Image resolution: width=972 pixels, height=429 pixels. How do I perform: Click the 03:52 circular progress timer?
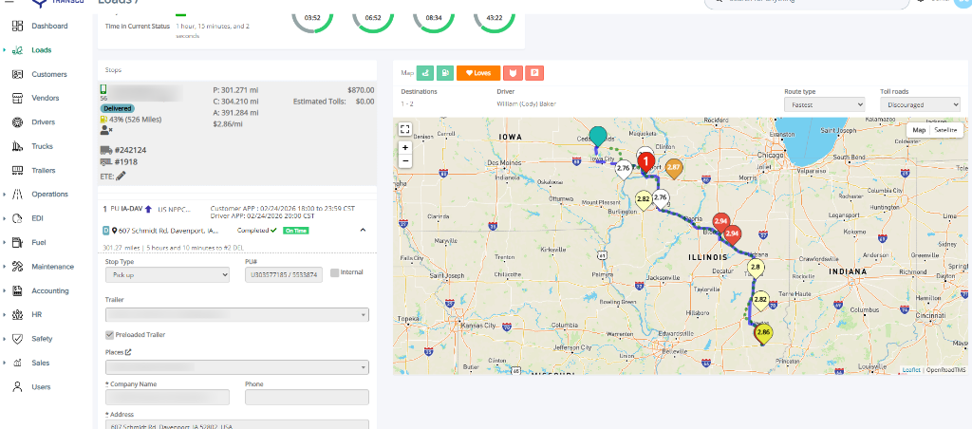click(312, 19)
